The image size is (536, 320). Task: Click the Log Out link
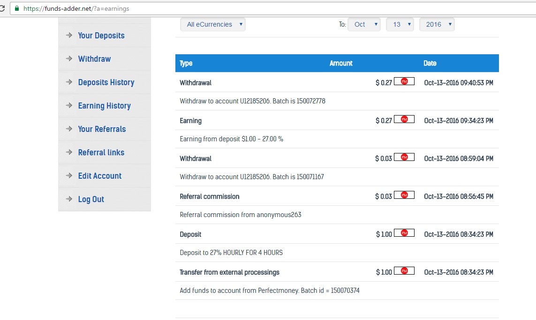[x=91, y=199]
